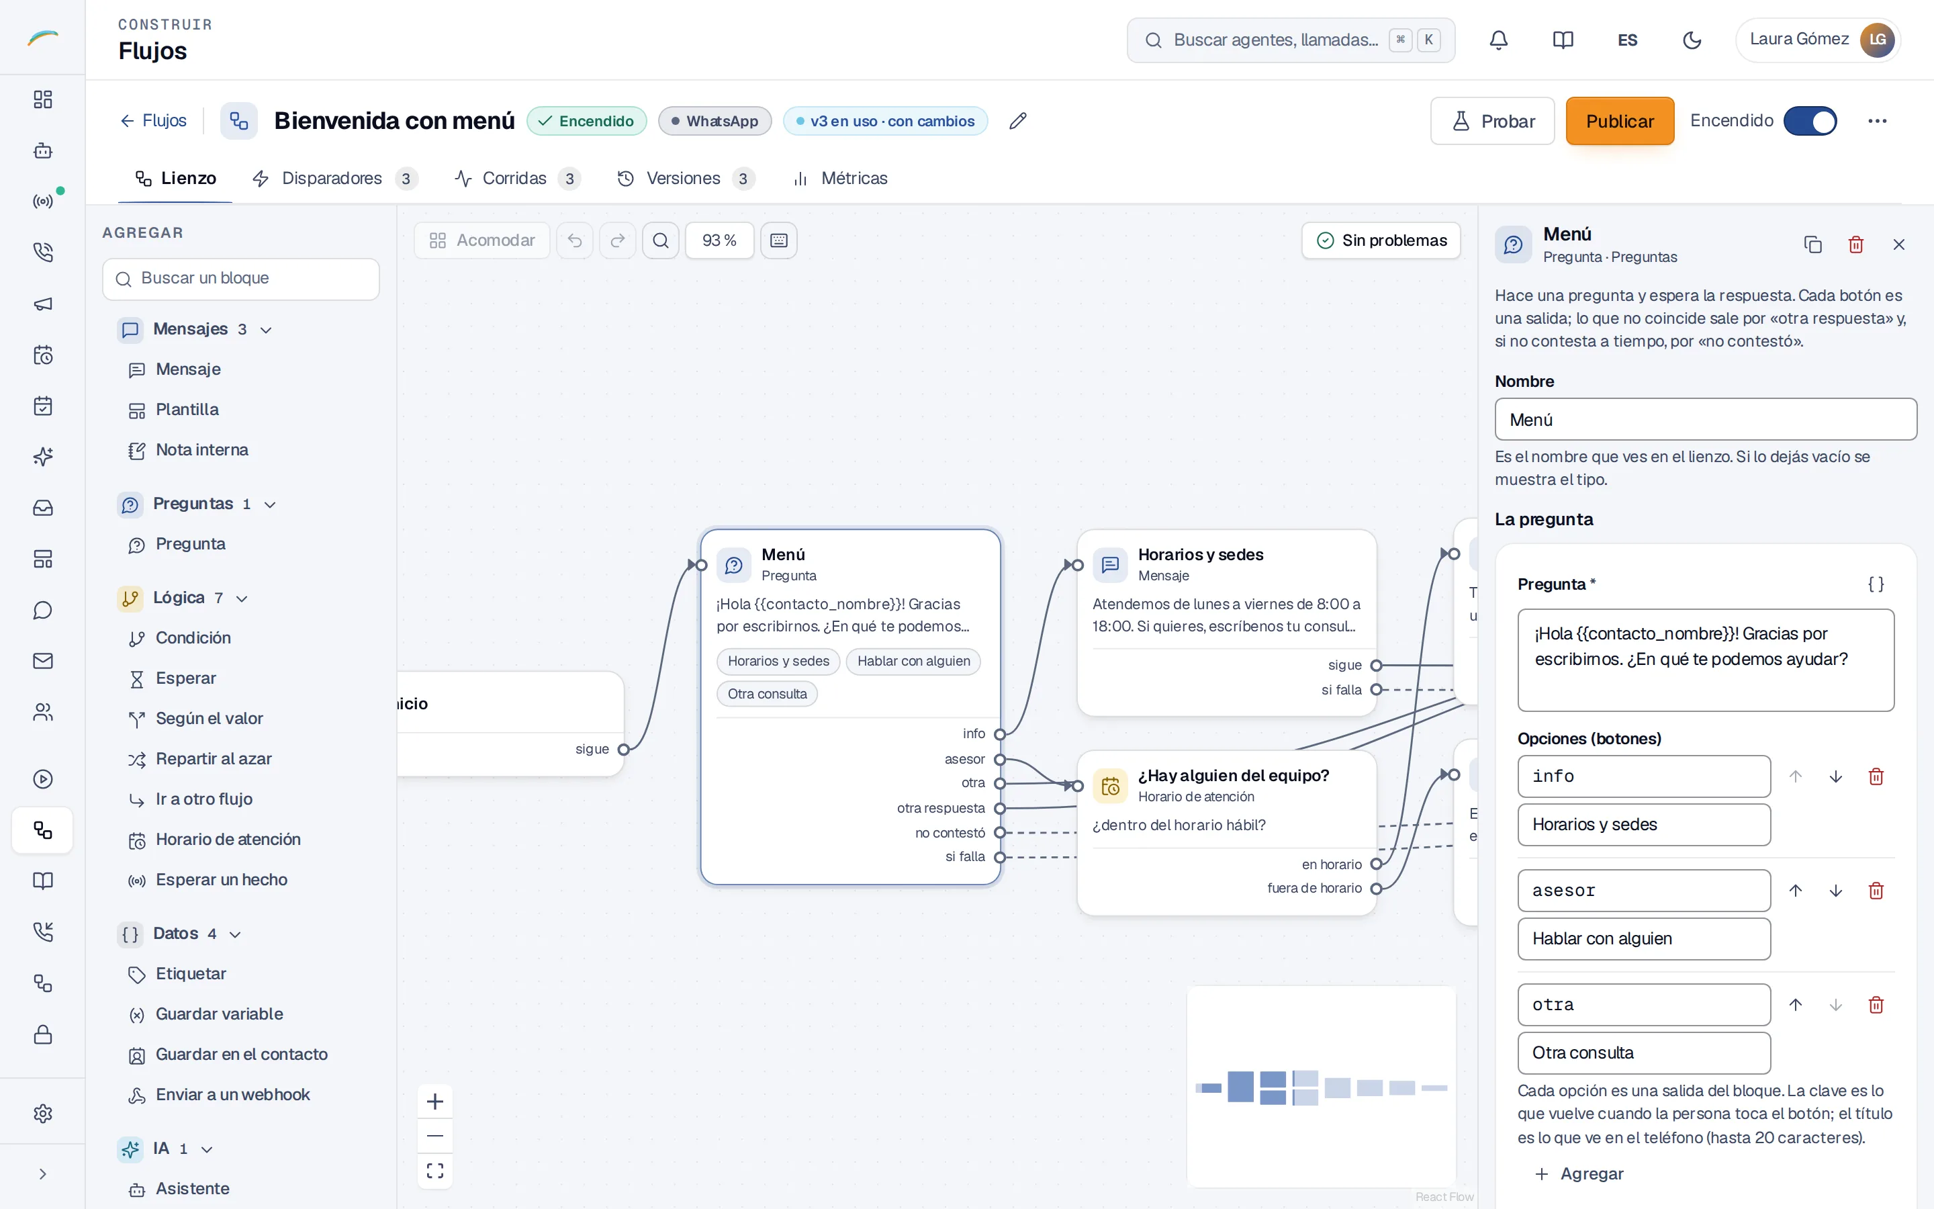Screen dimensions: 1934x1209
Task: Click the Publicar button
Action: 1619,121
